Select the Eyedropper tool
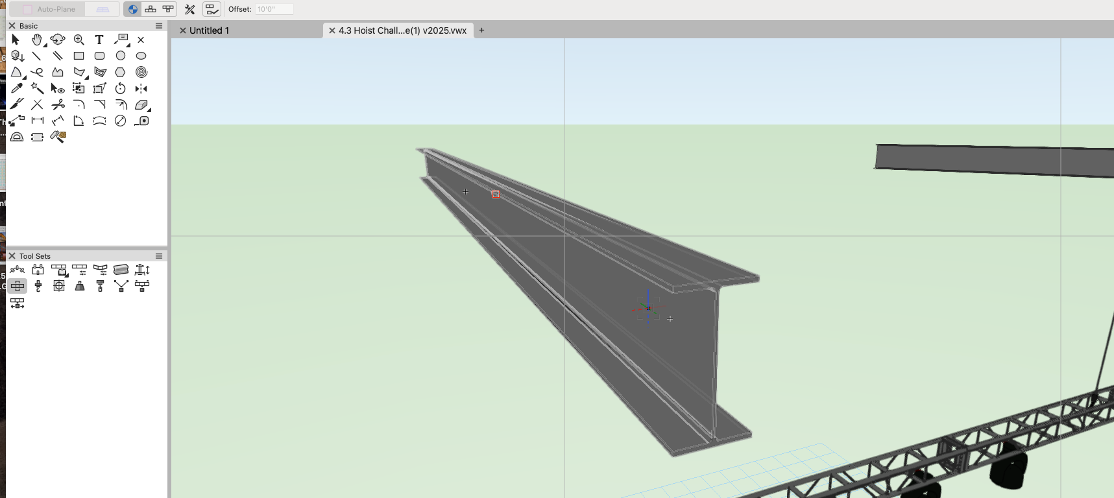Image resolution: width=1114 pixels, height=498 pixels. click(x=17, y=88)
